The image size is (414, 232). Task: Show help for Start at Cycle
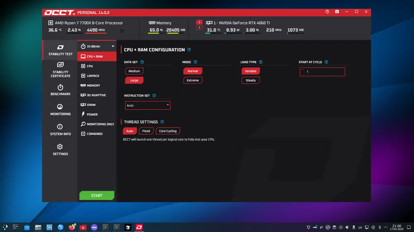click(326, 62)
